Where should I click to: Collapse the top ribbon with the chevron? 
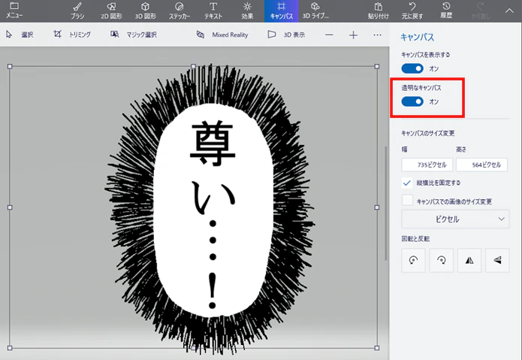tap(509, 11)
